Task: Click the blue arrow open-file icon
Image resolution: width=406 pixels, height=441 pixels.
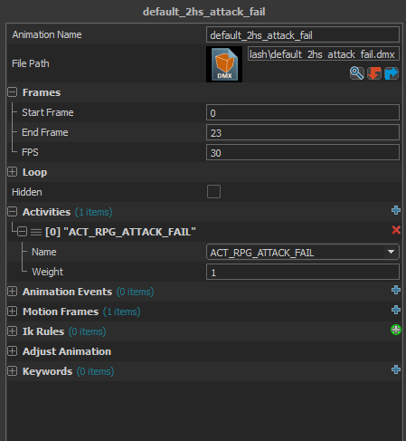Action: tap(392, 73)
